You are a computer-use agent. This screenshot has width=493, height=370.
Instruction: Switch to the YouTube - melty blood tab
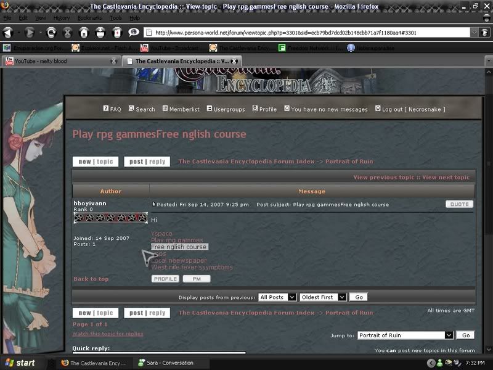coord(60,61)
